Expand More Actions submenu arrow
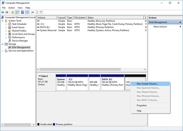 click(180, 27)
